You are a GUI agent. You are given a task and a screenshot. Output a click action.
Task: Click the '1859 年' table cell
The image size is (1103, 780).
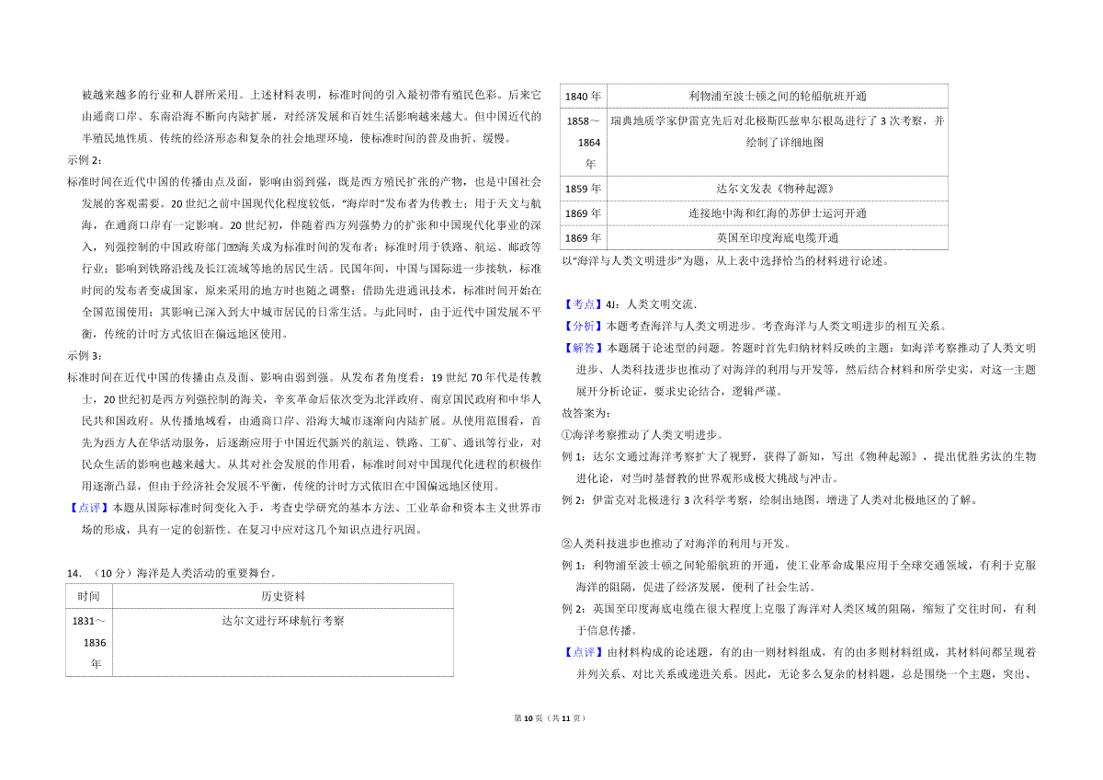[x=584, y=188]
